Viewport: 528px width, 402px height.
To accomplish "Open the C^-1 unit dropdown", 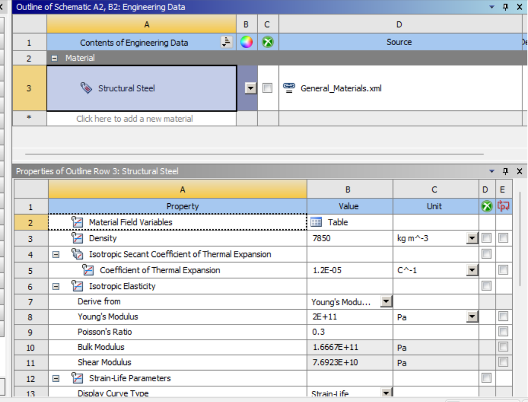I will (472, 270).
